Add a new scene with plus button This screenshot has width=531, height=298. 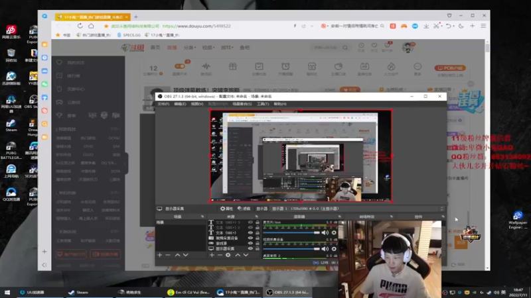tap(160, 255)
